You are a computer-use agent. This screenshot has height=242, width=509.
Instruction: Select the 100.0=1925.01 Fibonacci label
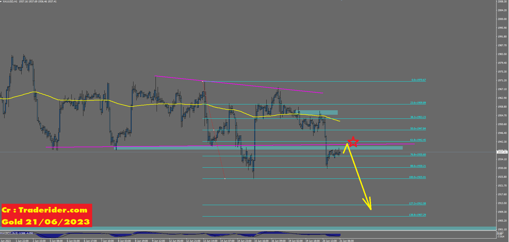point(417,177)
